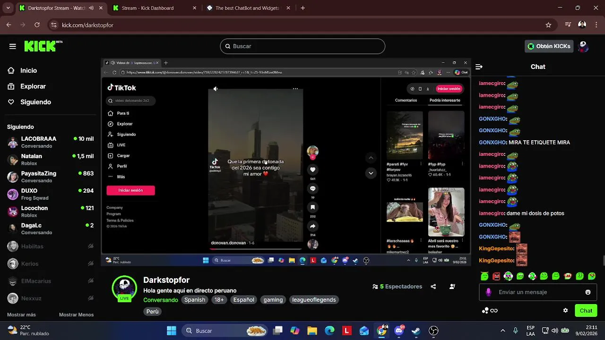Image resolution: width=605 pixels, height=340 pixels.
Task: Click the Darkstopfor channel avatar with LIVE badge
Action: pos(124,288)
